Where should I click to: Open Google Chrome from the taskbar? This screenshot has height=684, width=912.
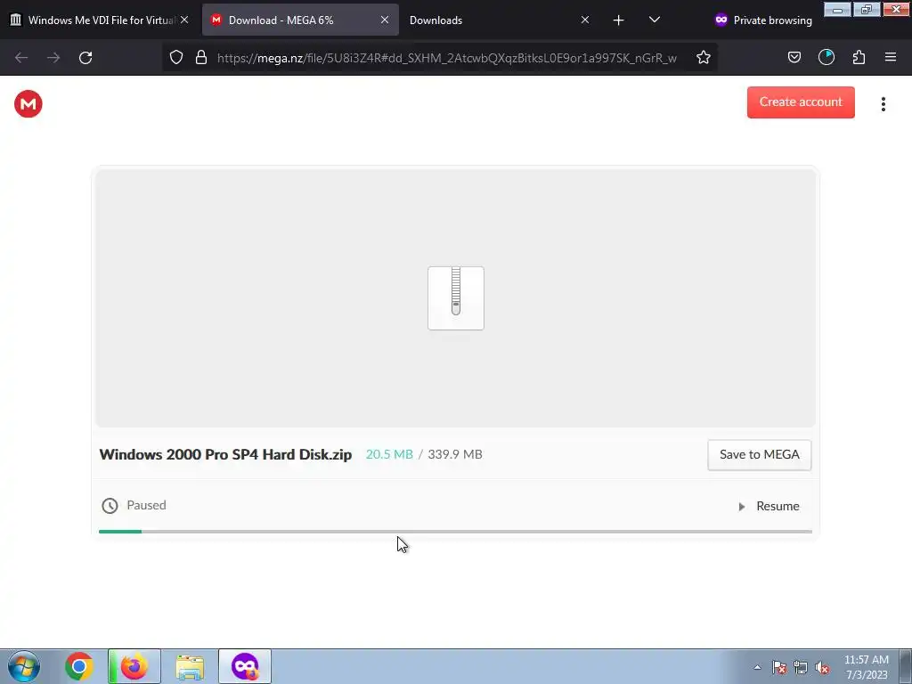tap(79, 666)
